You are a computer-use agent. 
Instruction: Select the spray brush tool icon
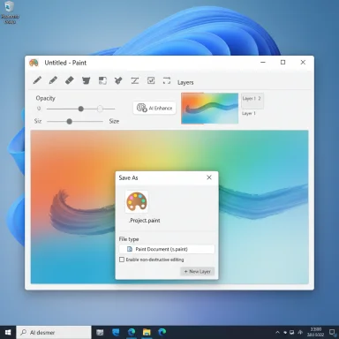[x=118, y=80]
